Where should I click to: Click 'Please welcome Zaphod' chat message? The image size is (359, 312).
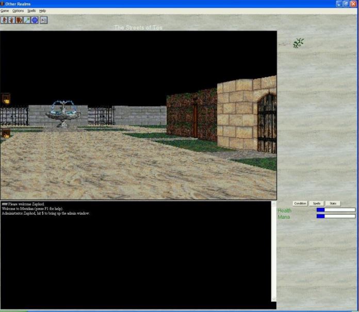(x=23, y=204)
